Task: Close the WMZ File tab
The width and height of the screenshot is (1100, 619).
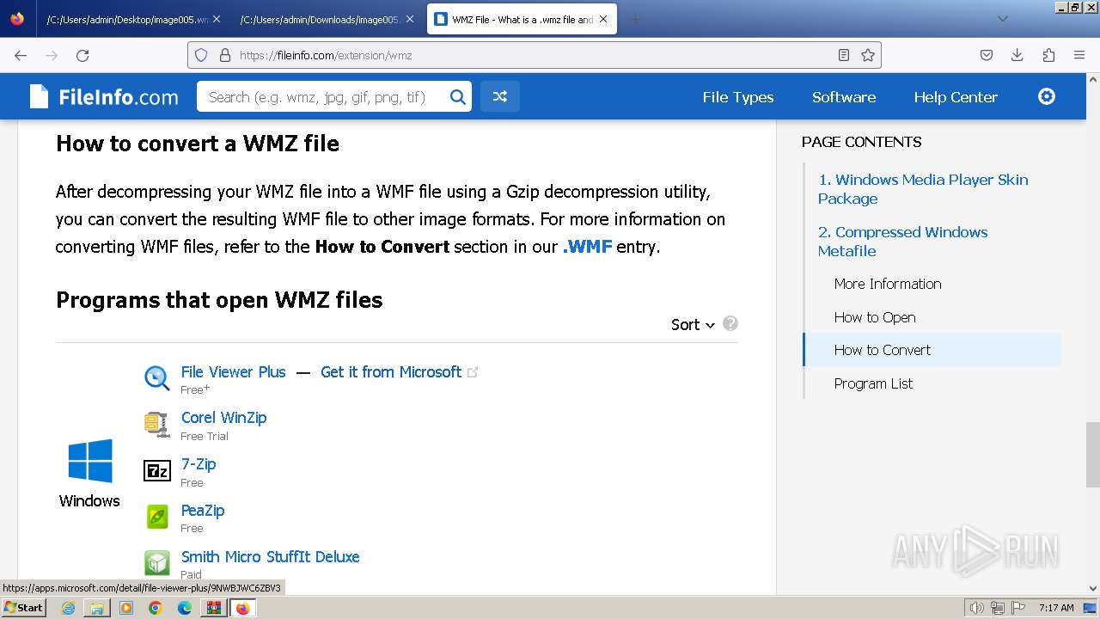Action: pyautogui.click(x=603, y=19)
